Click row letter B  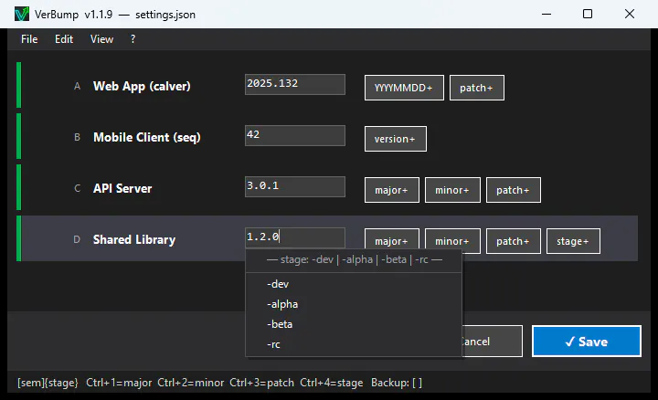pos(77,137)
